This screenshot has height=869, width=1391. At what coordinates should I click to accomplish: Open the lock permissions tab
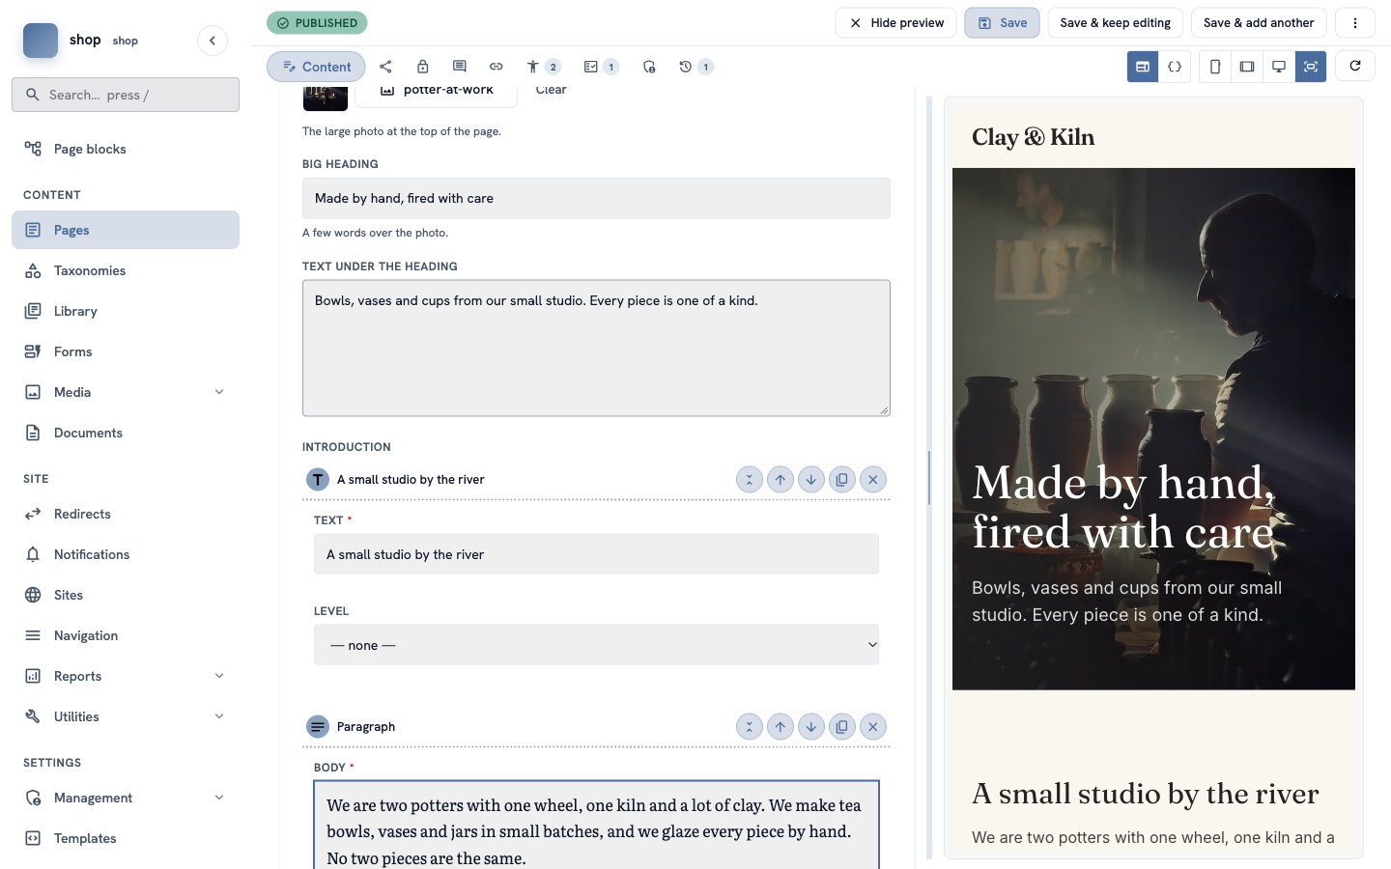point(422,67)
